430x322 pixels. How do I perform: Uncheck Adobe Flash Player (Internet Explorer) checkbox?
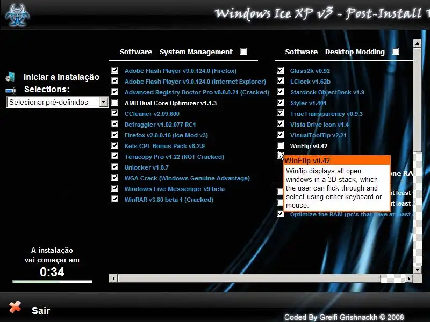[115, 81]
